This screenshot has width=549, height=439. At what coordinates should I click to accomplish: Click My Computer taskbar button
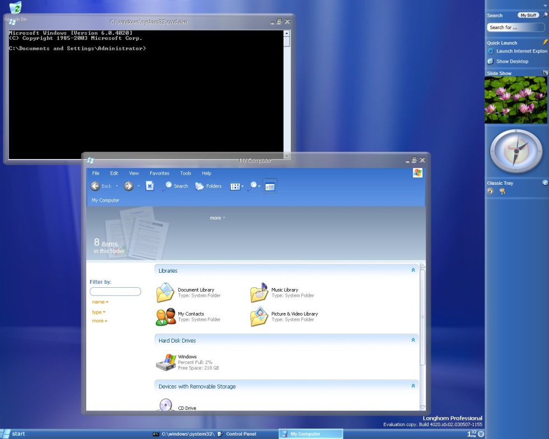310,434
